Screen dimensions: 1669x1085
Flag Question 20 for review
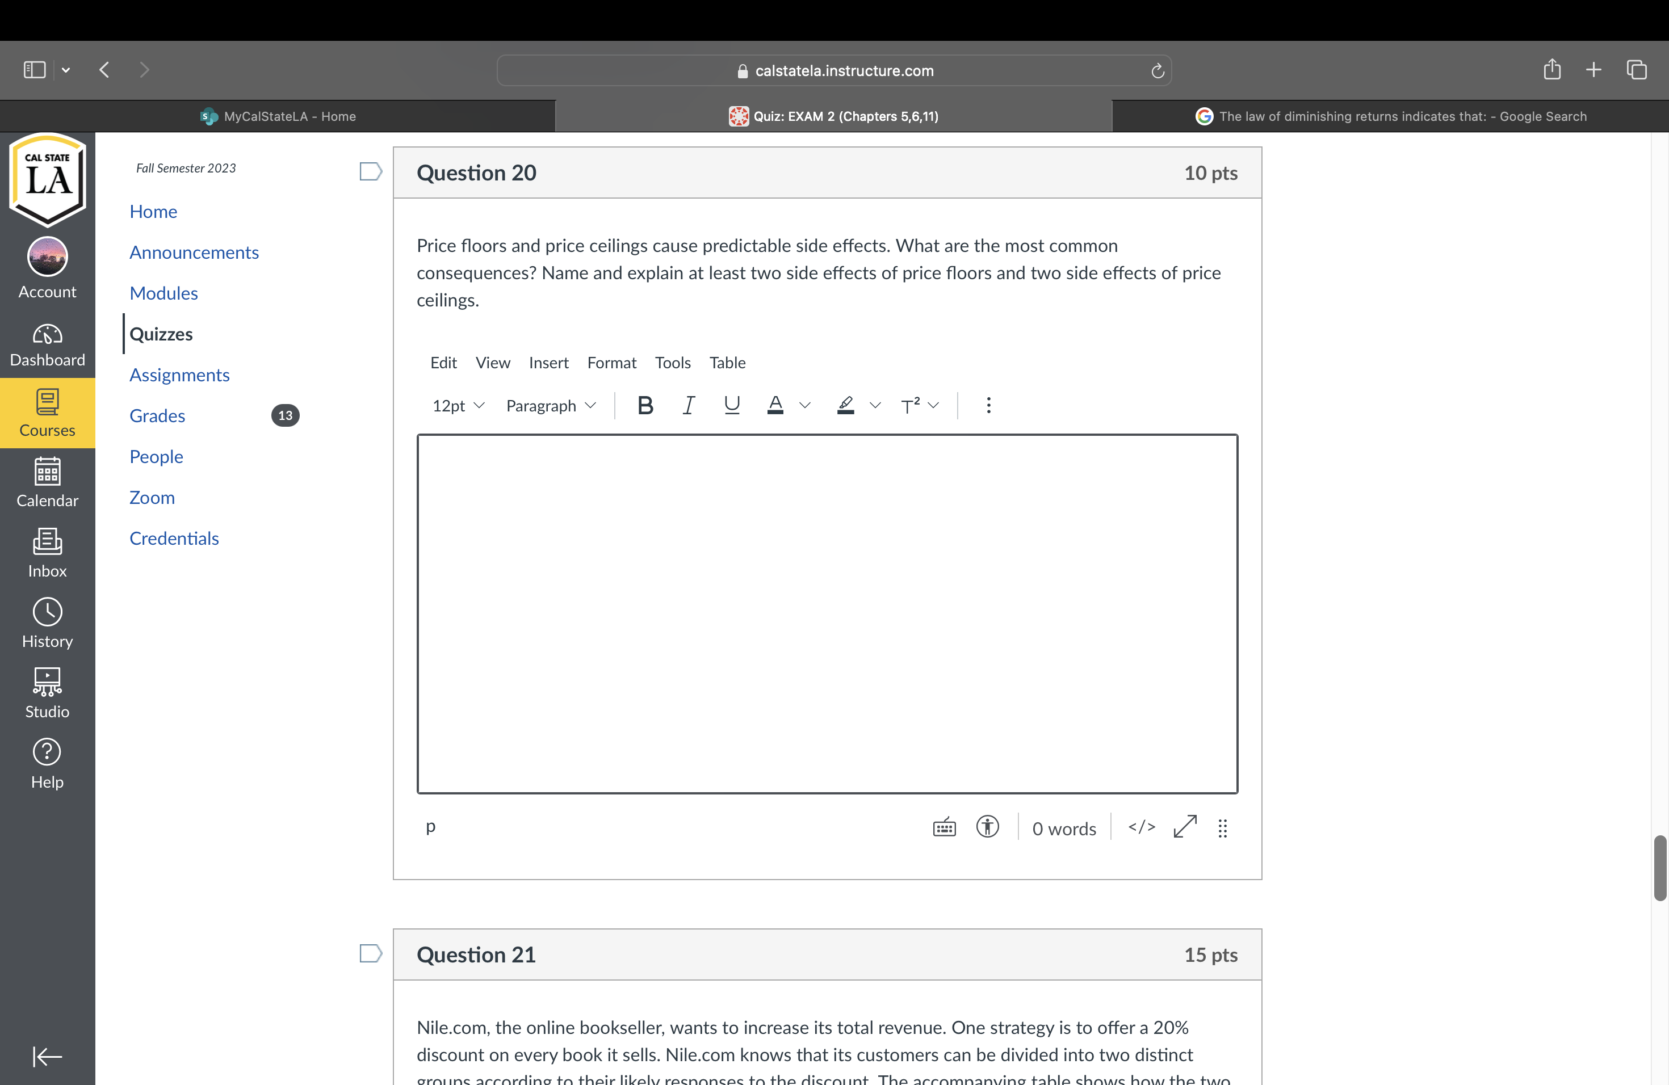[370, 172]
